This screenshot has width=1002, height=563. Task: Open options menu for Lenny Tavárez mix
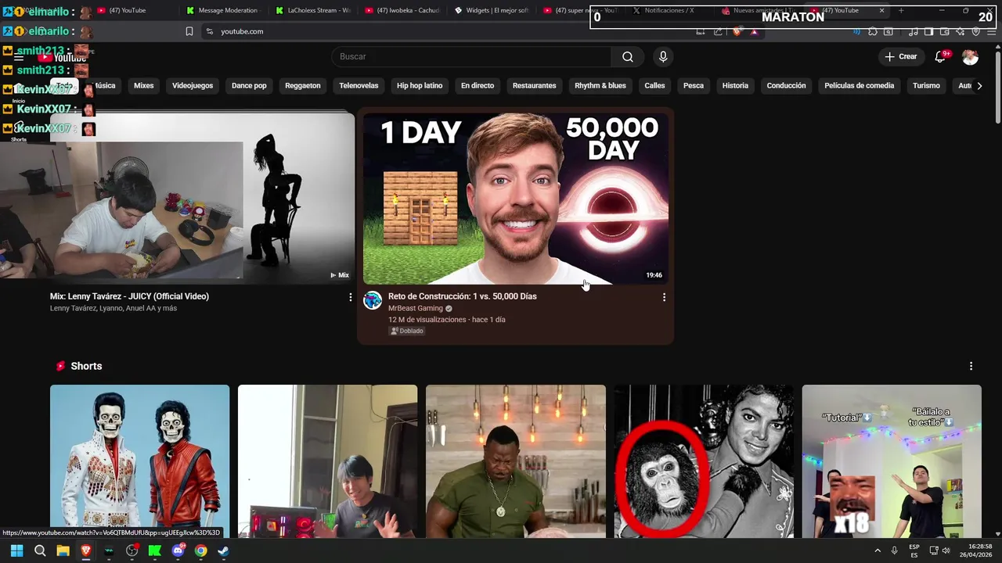tap(350, 297)
